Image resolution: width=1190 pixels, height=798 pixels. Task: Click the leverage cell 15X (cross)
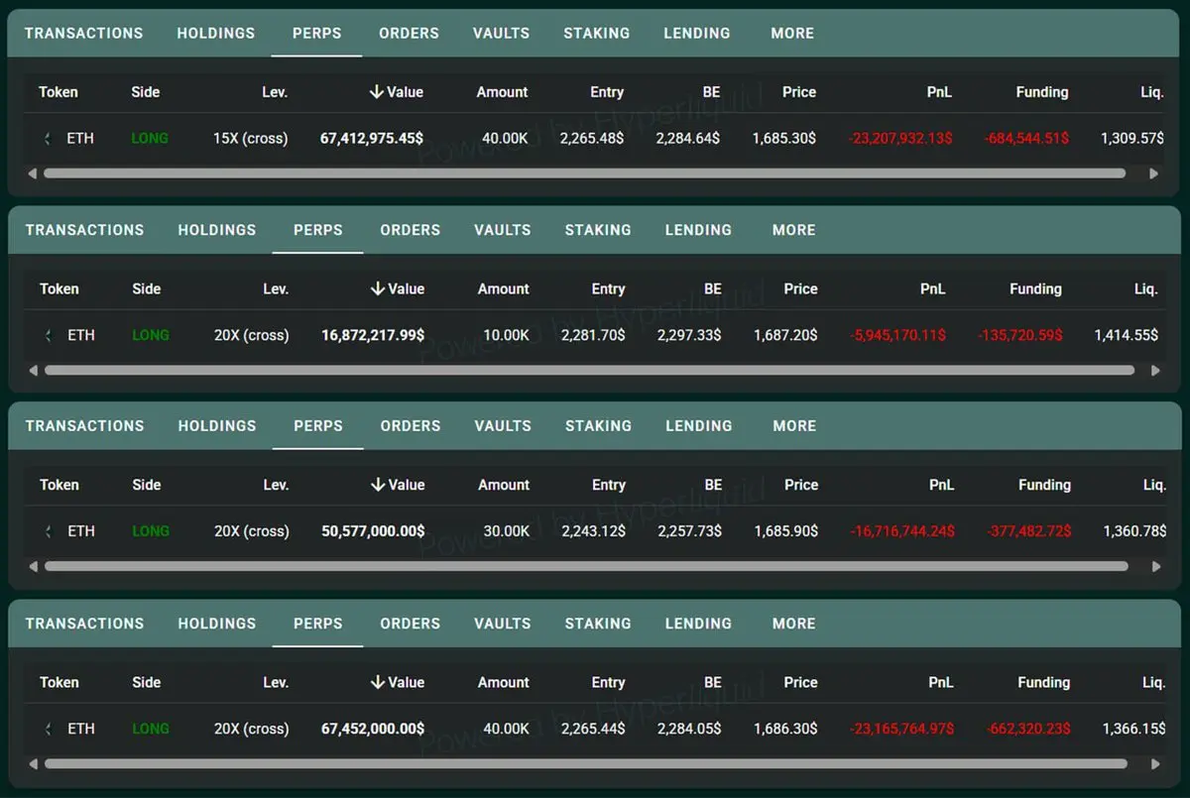point(251,139)
